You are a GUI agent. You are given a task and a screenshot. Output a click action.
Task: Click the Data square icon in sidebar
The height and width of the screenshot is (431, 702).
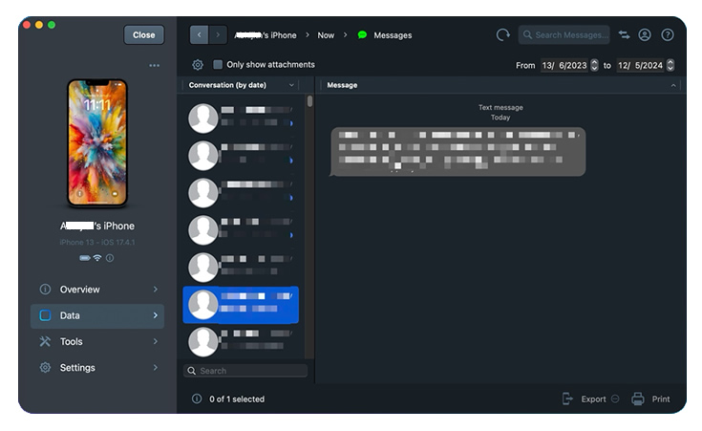(45, 316)
